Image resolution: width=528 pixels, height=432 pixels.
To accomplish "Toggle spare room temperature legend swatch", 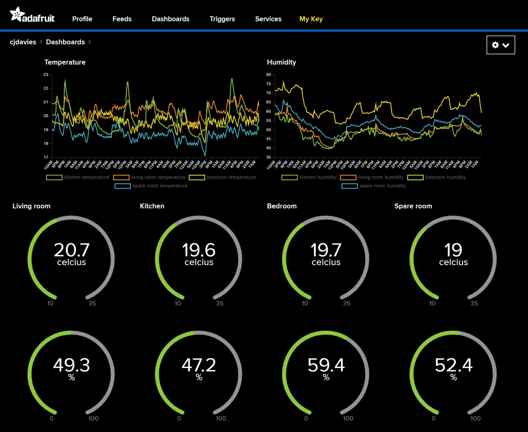I will click(x=123, y=186).
